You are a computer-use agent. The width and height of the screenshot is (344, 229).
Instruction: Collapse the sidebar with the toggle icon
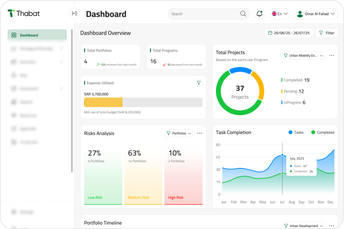(75, 14)
